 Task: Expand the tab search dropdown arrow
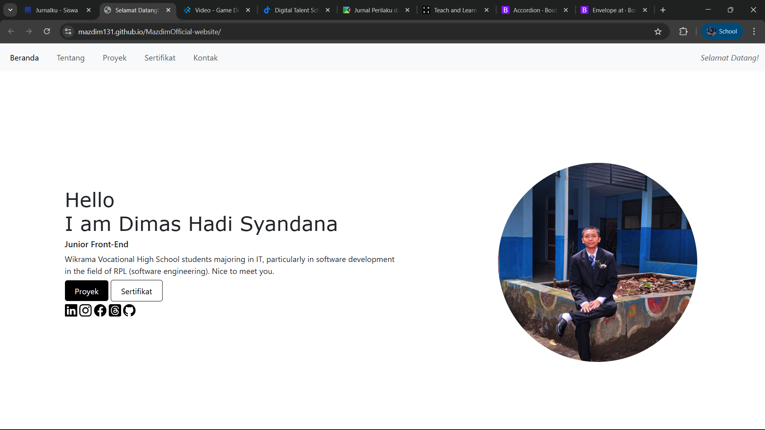(10, 10)
